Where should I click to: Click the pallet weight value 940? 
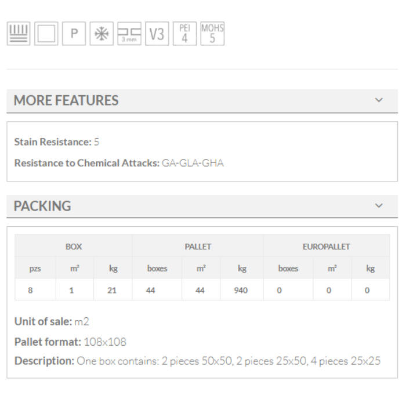241,290
